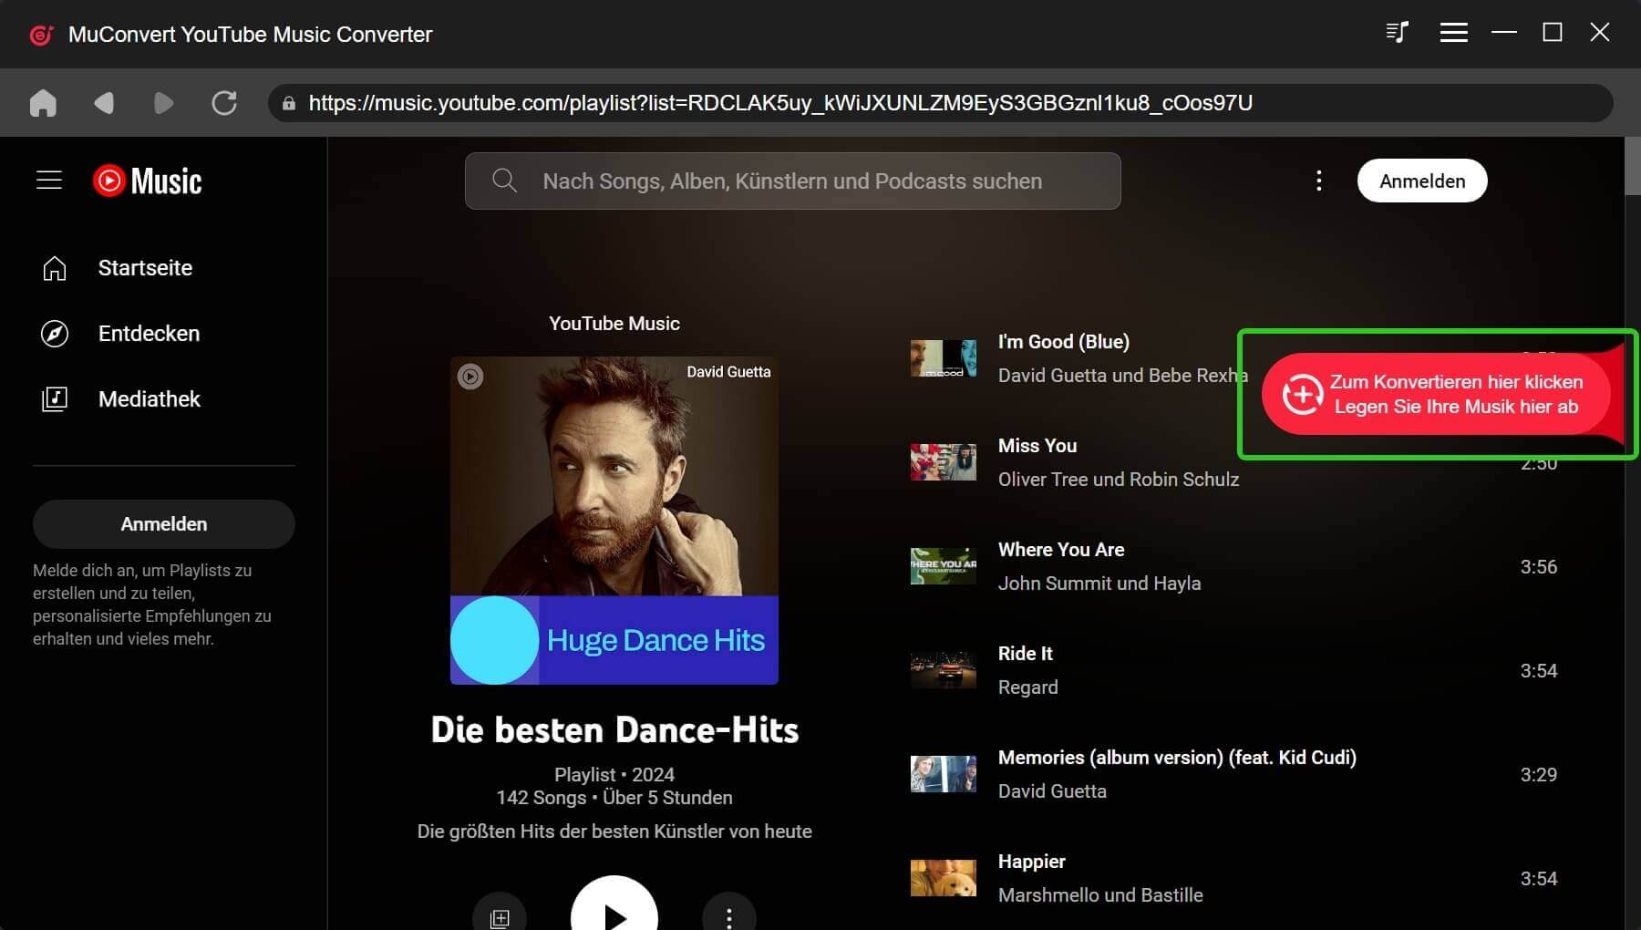Click the YouTube Music logo

click(x=147, y=181)
